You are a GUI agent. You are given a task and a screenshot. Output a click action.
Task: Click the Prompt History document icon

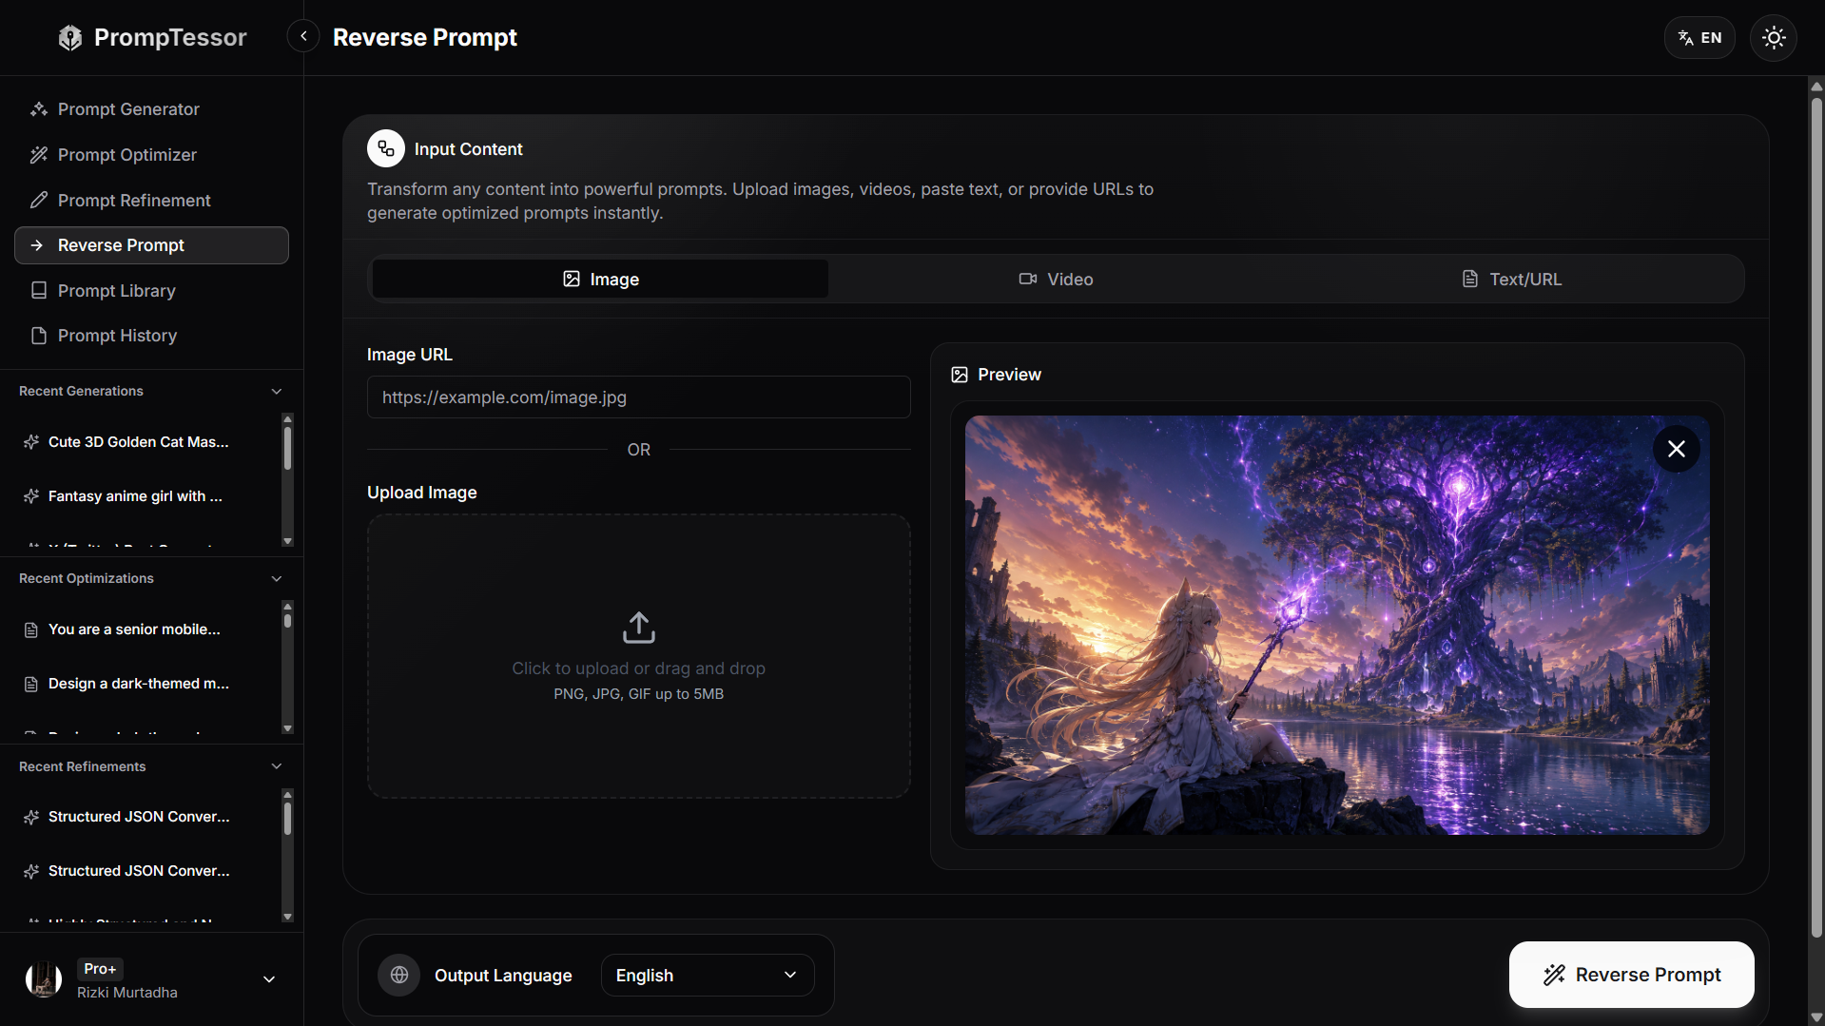pos(39,336)
